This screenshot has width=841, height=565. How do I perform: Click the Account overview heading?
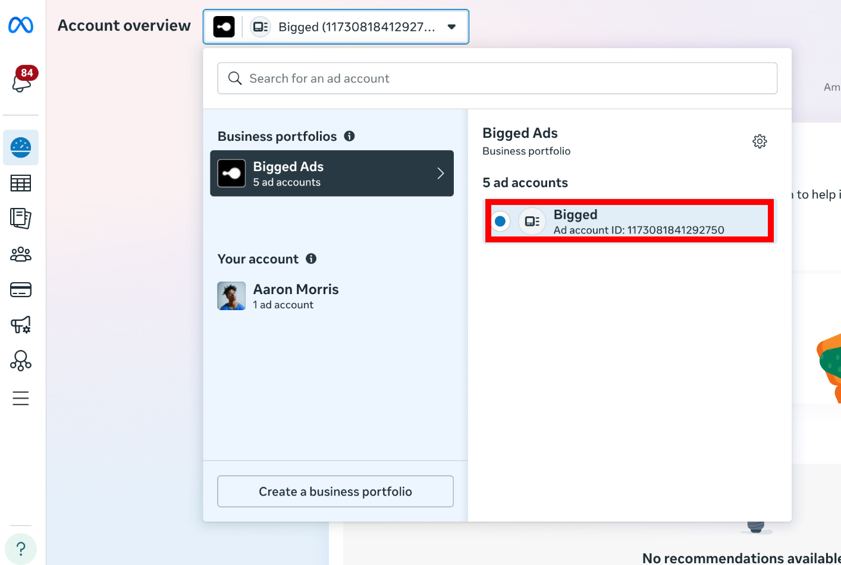(124, 26)
